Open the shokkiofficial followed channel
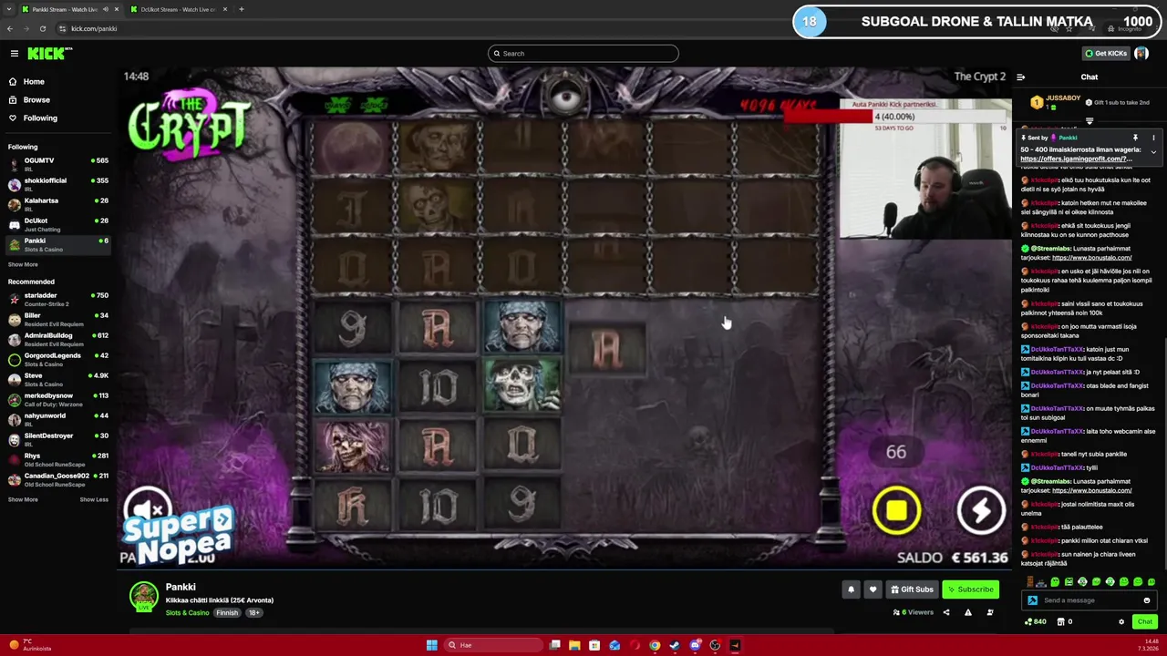 tap(58, 184)
